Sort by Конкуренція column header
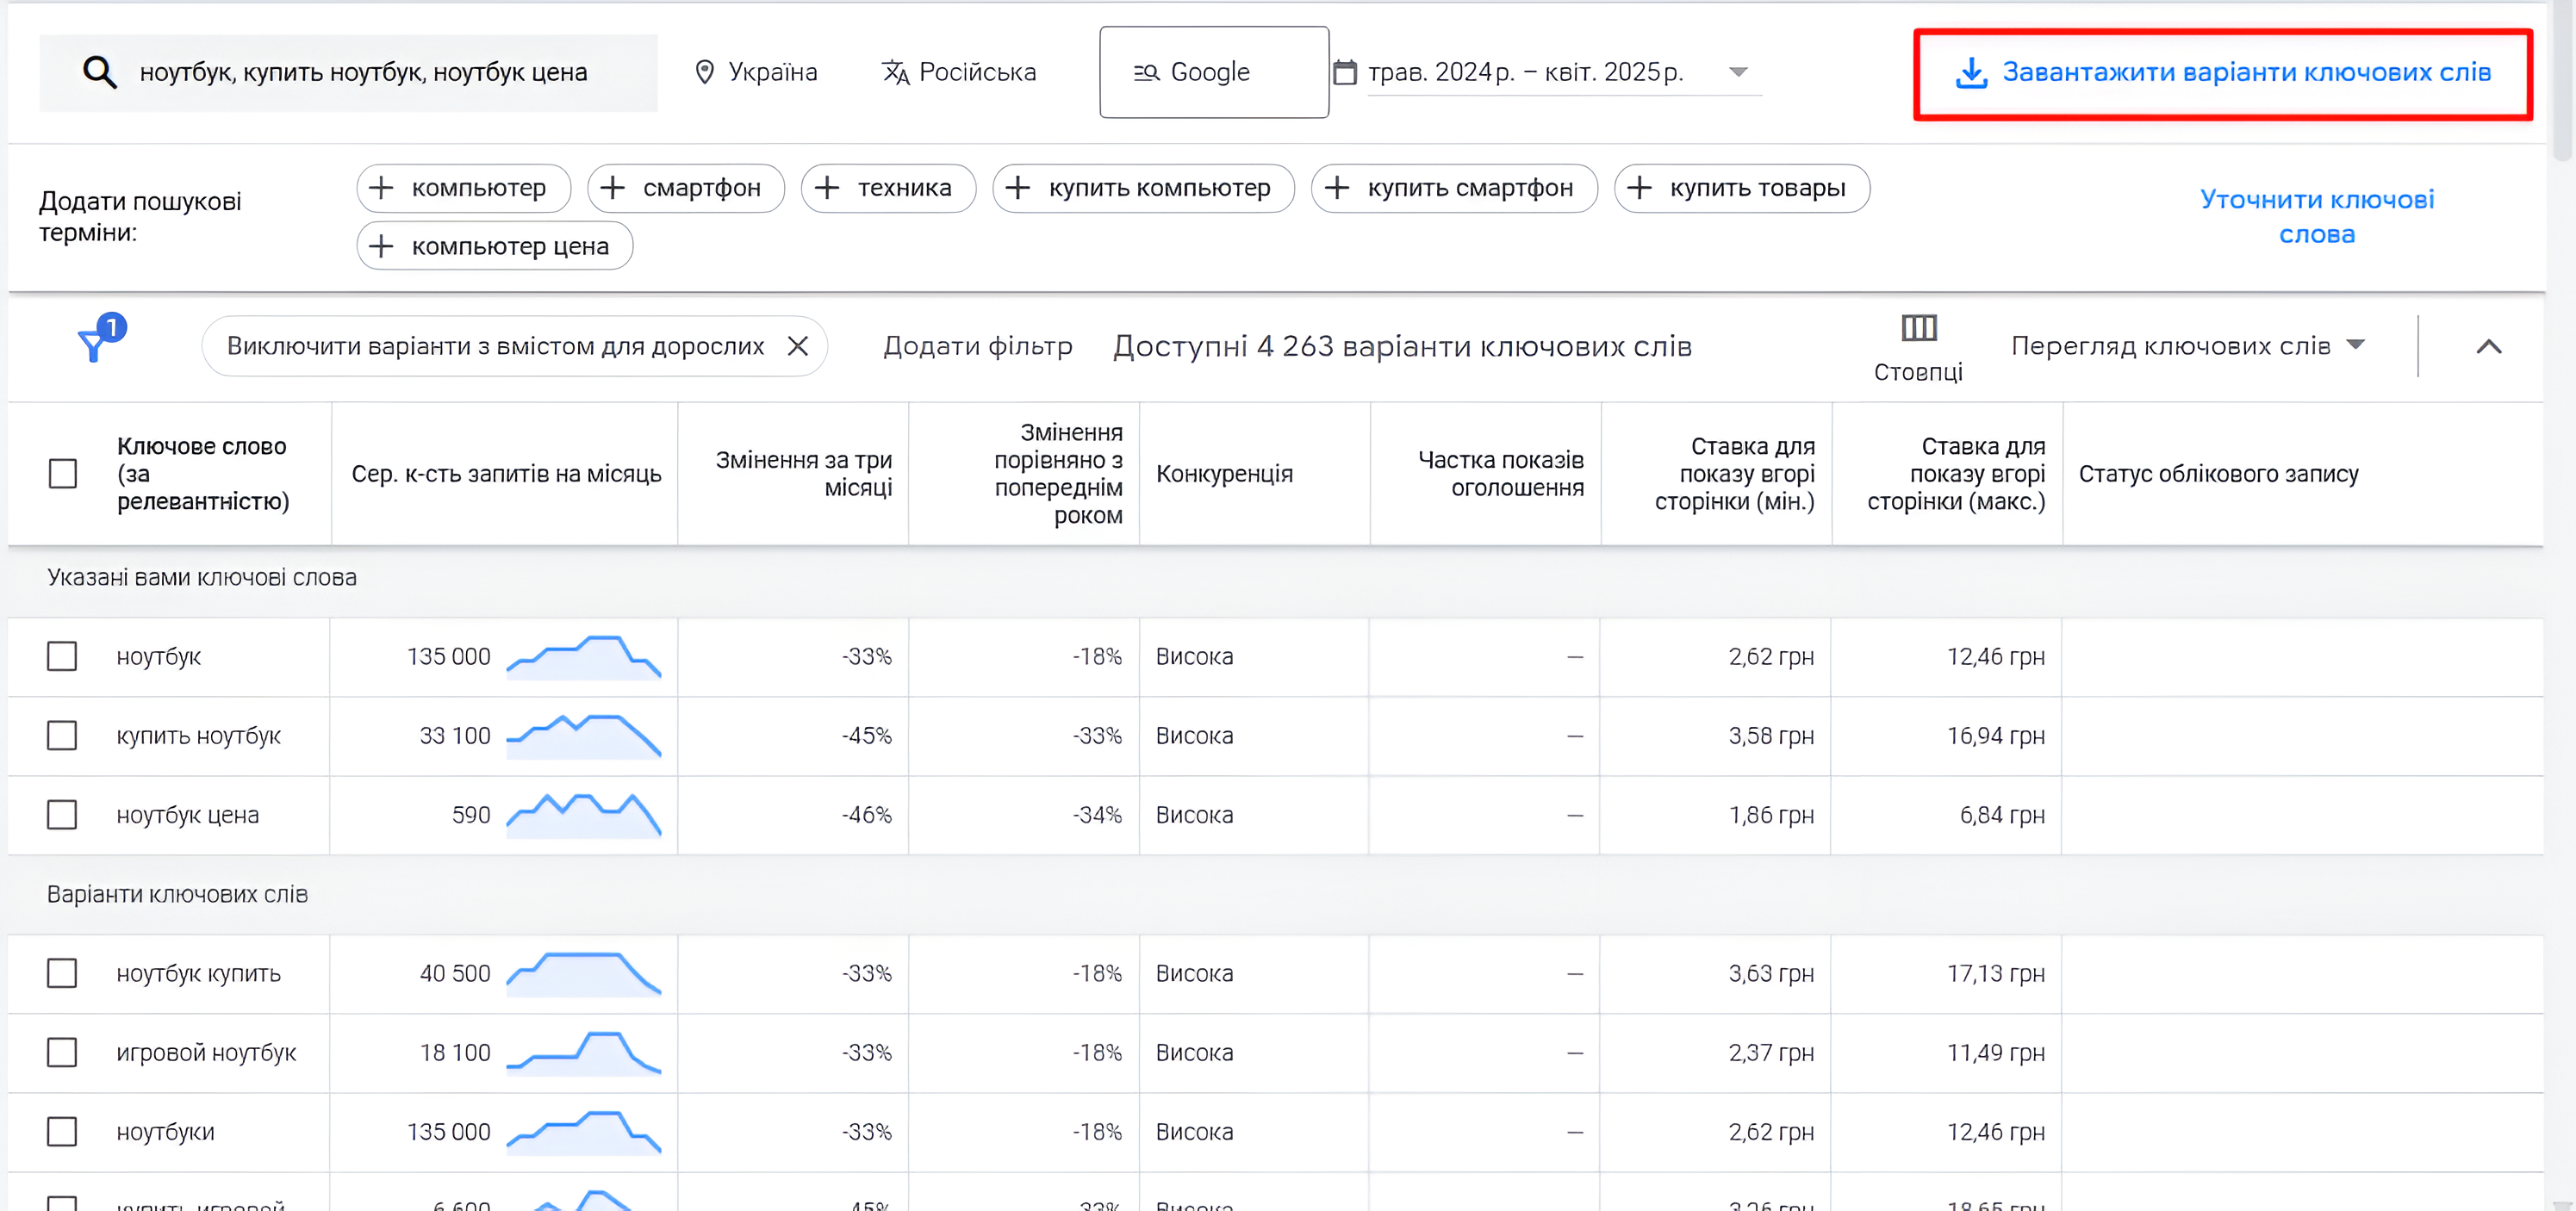Viewport: 2576px width, 1211px height. [1224, 473]
